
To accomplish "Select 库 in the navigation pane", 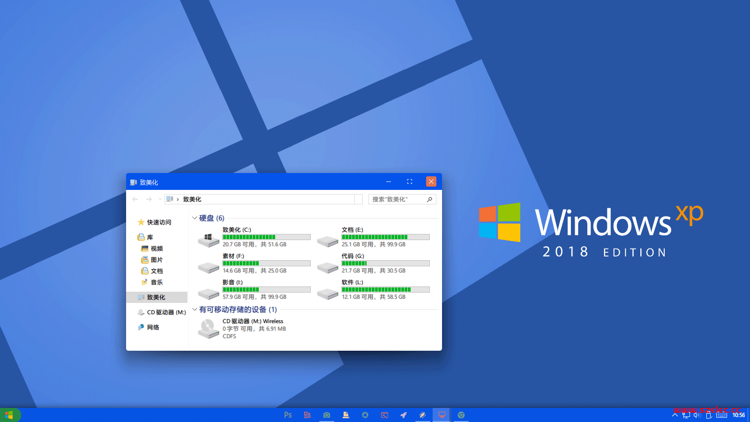I will [150, 237].
